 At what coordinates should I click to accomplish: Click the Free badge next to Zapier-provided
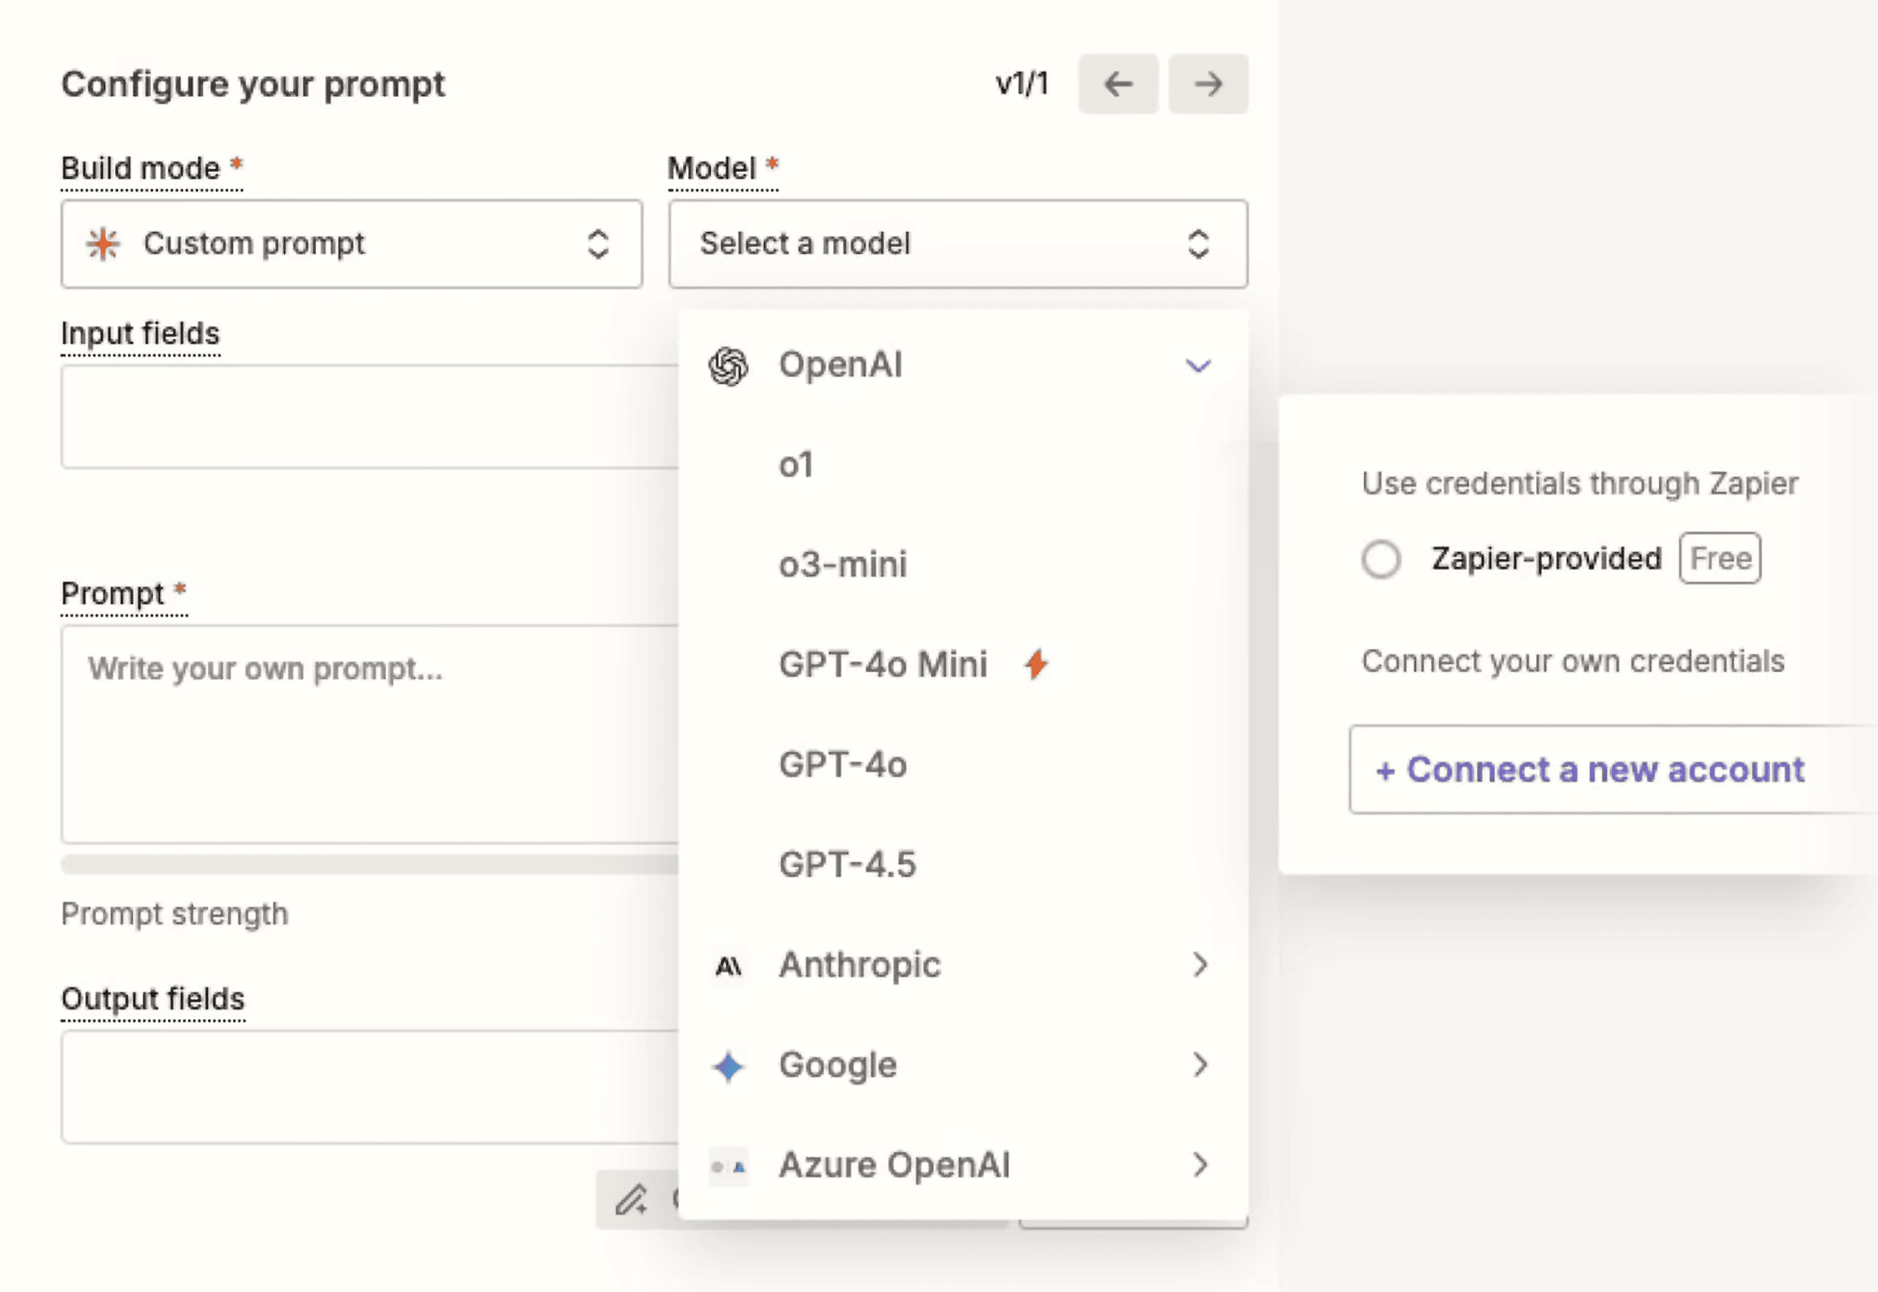click(x=1720, y=559)
